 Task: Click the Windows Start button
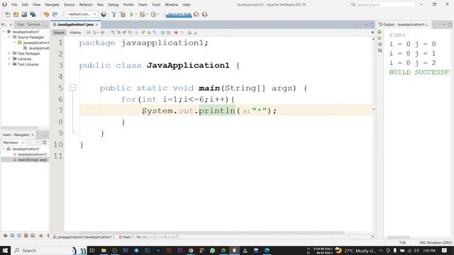[5, 250]
